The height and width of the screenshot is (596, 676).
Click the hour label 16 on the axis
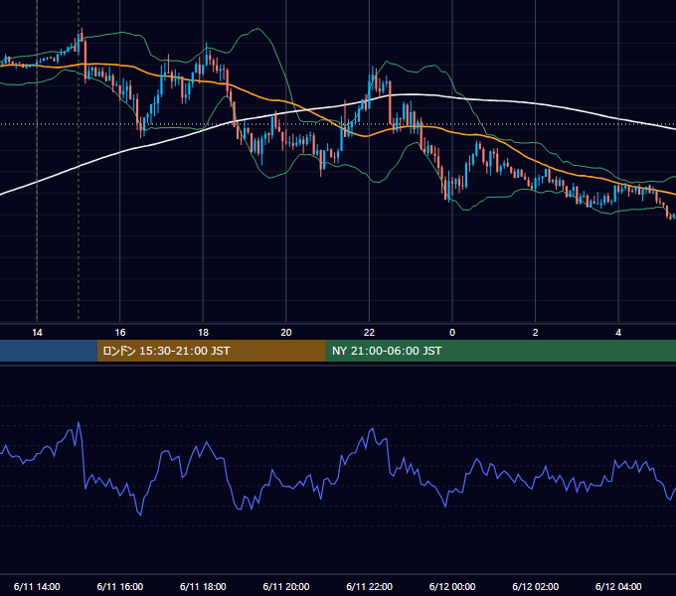(120, 333)
